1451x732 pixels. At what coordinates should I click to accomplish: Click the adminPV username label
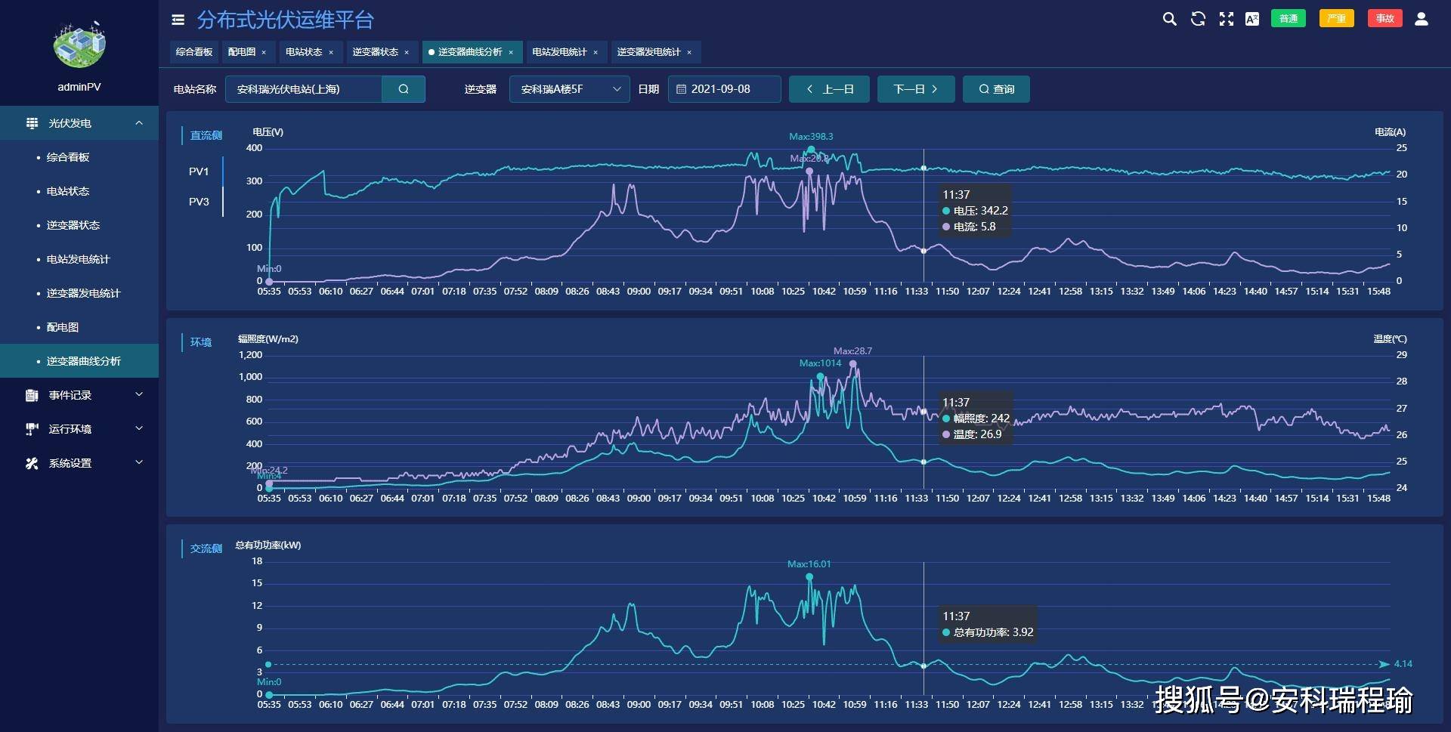pyautogui.click(x=79, y=87)
